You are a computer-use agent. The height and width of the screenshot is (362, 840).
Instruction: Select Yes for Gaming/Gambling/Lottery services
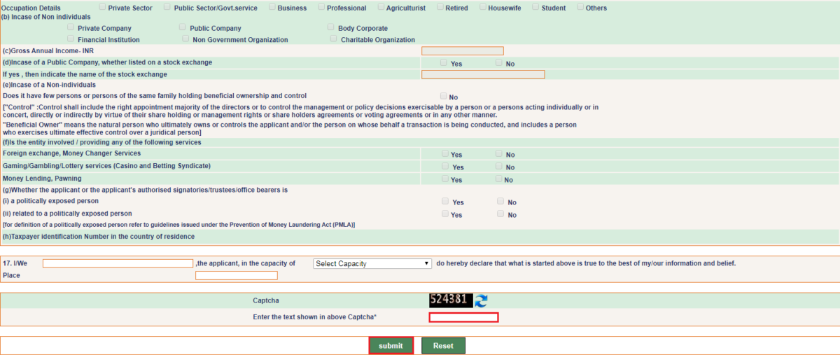(x=445, y=167)
